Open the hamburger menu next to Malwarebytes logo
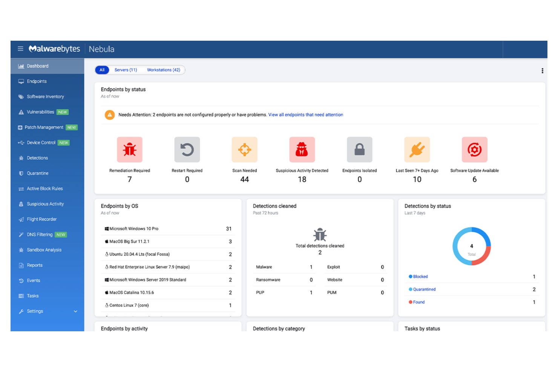558x372 pixels. 20,49
